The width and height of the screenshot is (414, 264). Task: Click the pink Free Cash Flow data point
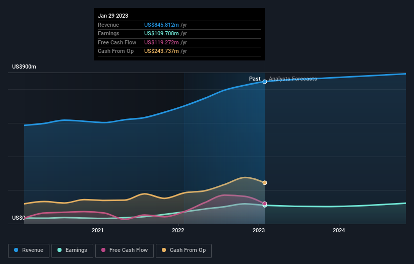tap(265, 204)
